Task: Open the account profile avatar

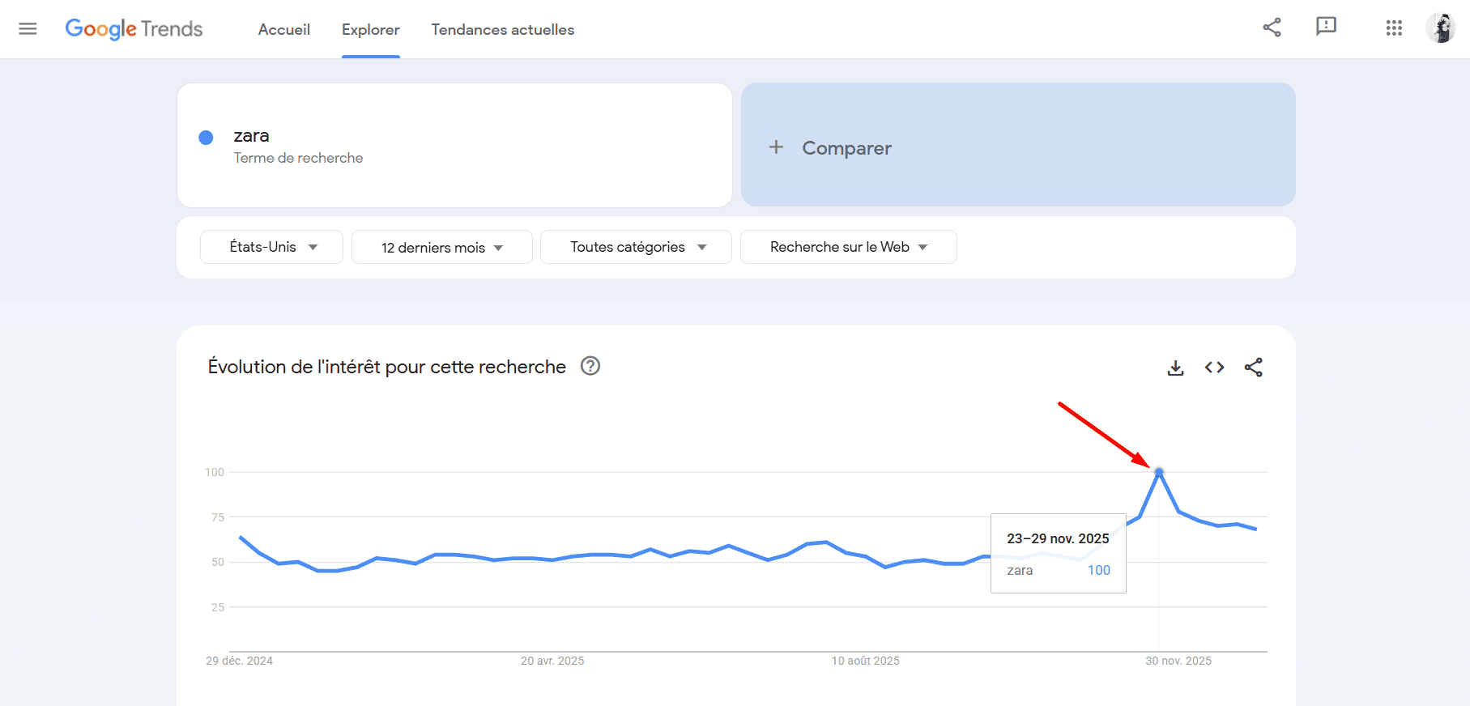Action: [x=1441, y=28]
